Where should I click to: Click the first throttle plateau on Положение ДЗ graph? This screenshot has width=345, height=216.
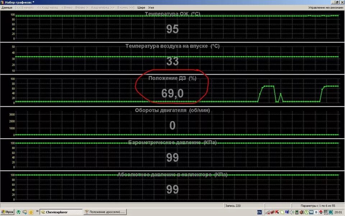[x=269, y=86]
